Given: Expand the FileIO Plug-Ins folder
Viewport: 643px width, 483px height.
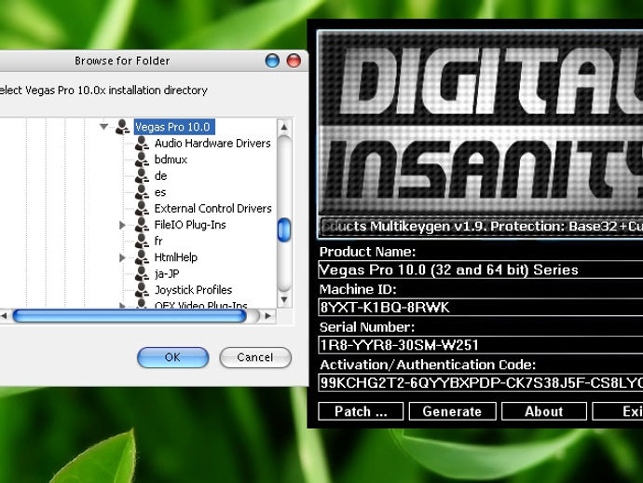Looking at the screenshot, I should point(122,225).
